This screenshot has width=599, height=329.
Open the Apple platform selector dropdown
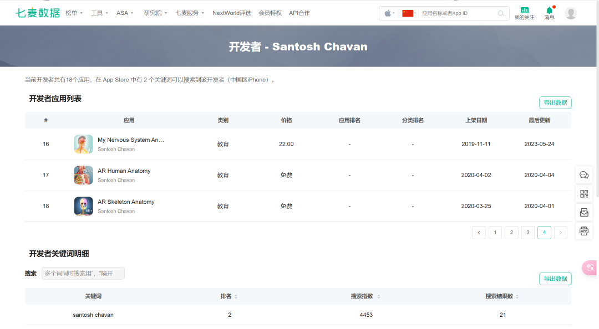[389, 13]
